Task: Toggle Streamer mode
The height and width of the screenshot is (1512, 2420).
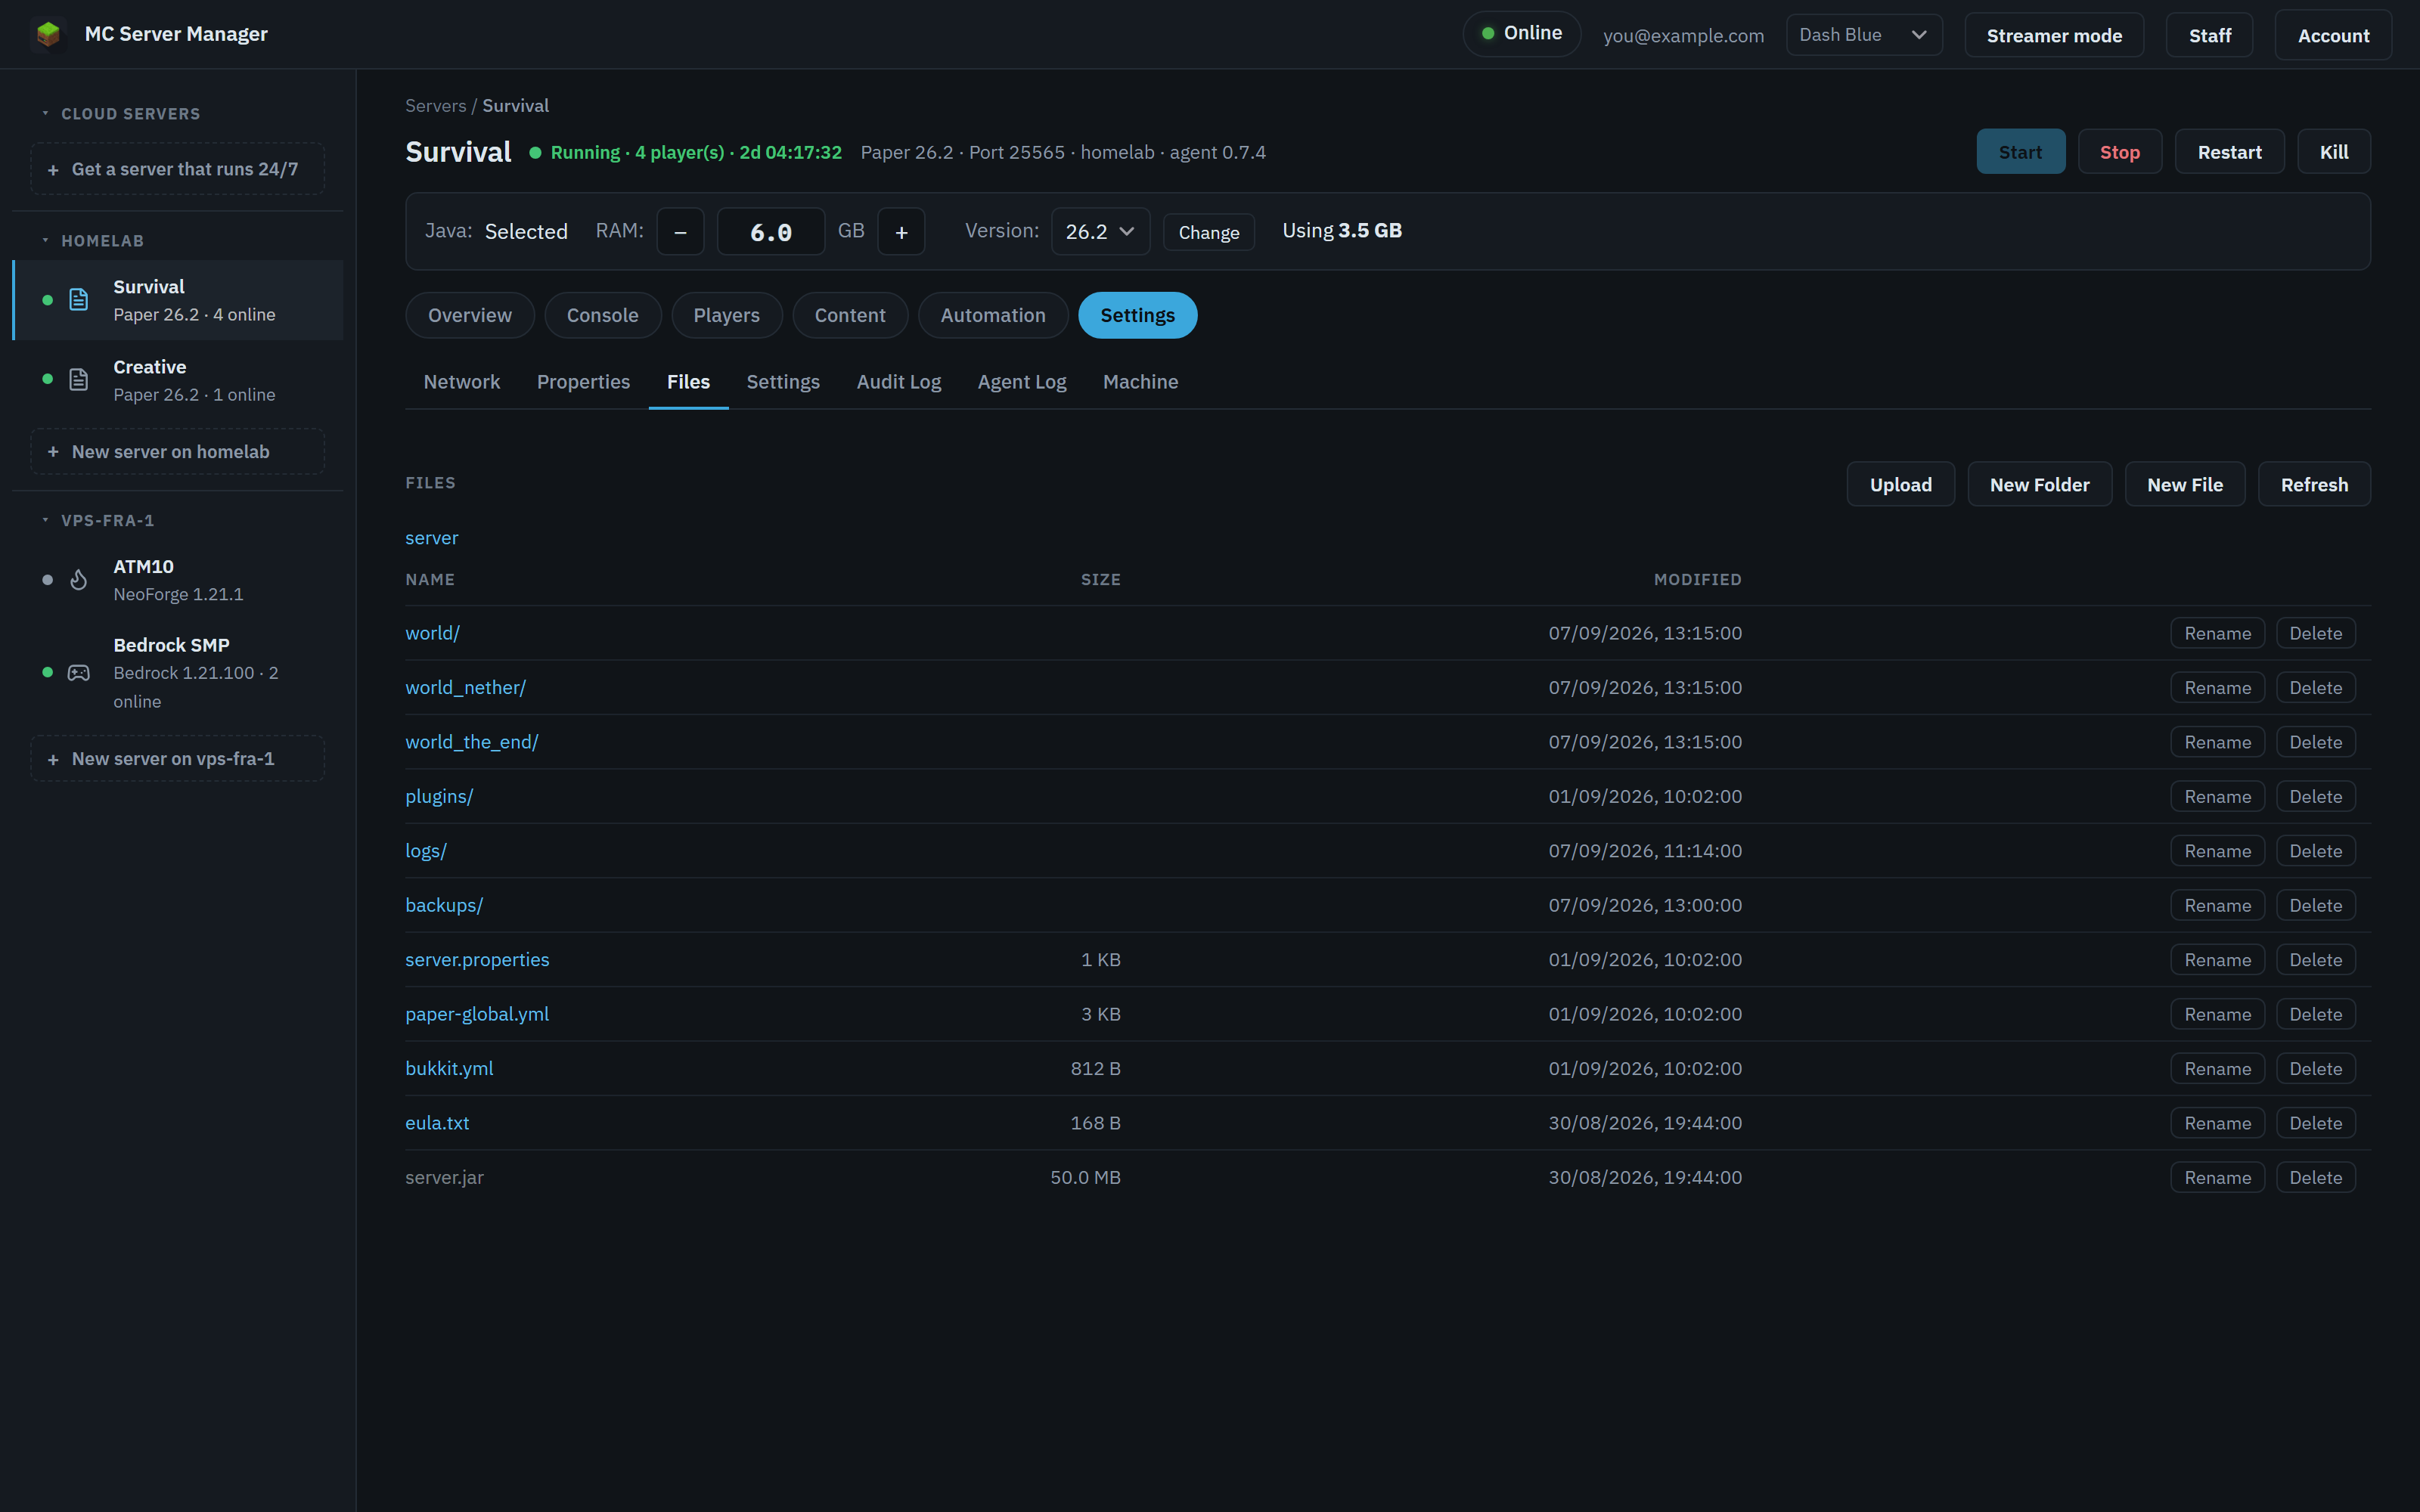Action: tap(2053, 35)
